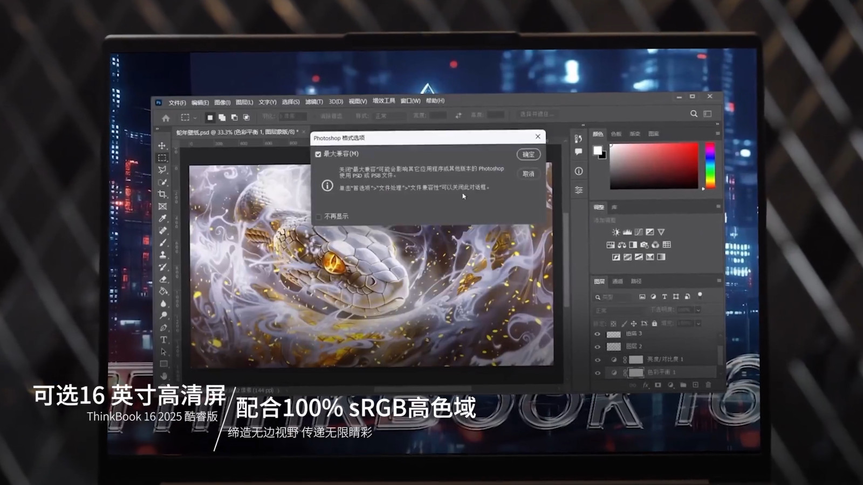The width and height of the screenshot is (863, 485).
Task: Select the Brush tool
Action: (x=162, y=242)
